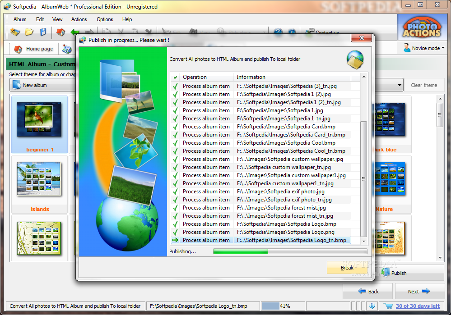
Task: Click the publish dialog title bar icon
Action: (x=83, y=40)
